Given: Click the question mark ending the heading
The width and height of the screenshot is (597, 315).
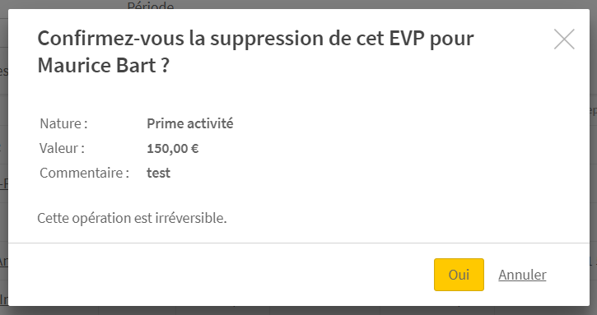Looking at the screenshot, I should click(x=165, y=66).
